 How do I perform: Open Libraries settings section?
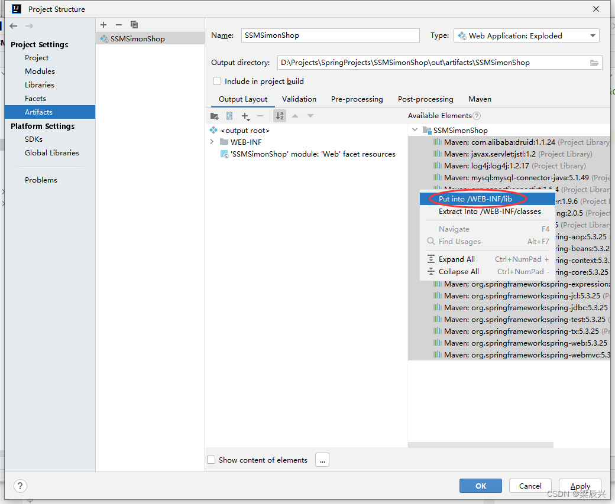coord(39,85)
